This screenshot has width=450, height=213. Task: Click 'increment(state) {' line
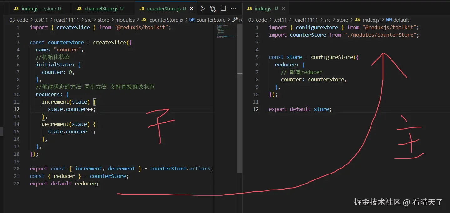click(x=69, y=102)
